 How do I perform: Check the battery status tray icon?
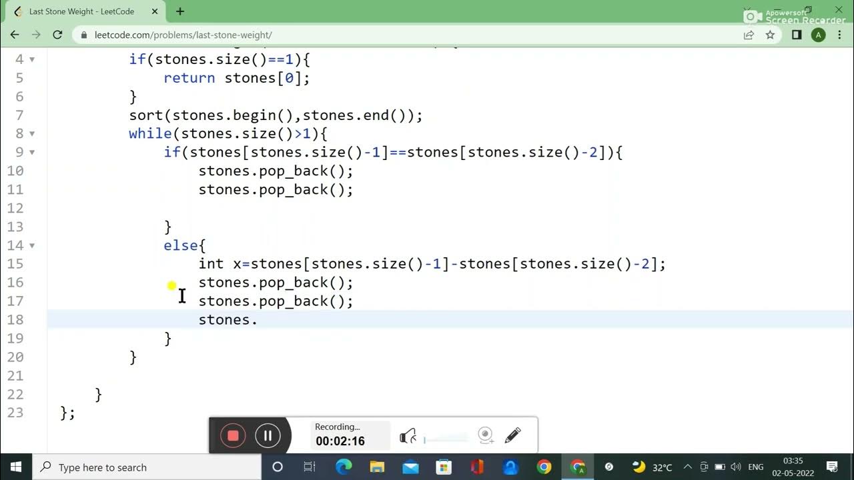[720, 467]
